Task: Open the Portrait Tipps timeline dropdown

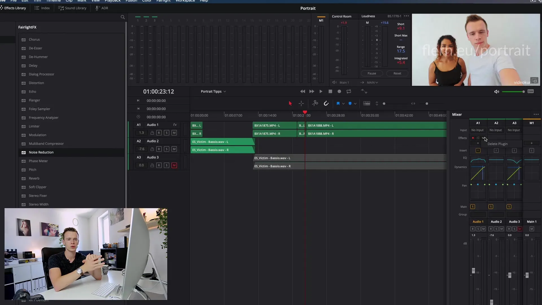Action: [x=213, y=91]
